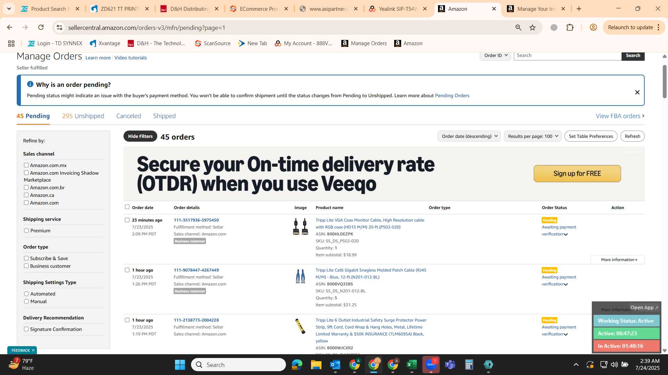
Task: Switch to the Canceled orders tab
Action: click(128, 116)
